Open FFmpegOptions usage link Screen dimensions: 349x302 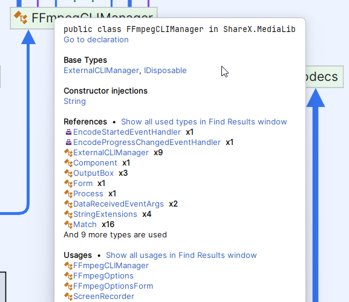pyautogui.click(x=103, y=276)
